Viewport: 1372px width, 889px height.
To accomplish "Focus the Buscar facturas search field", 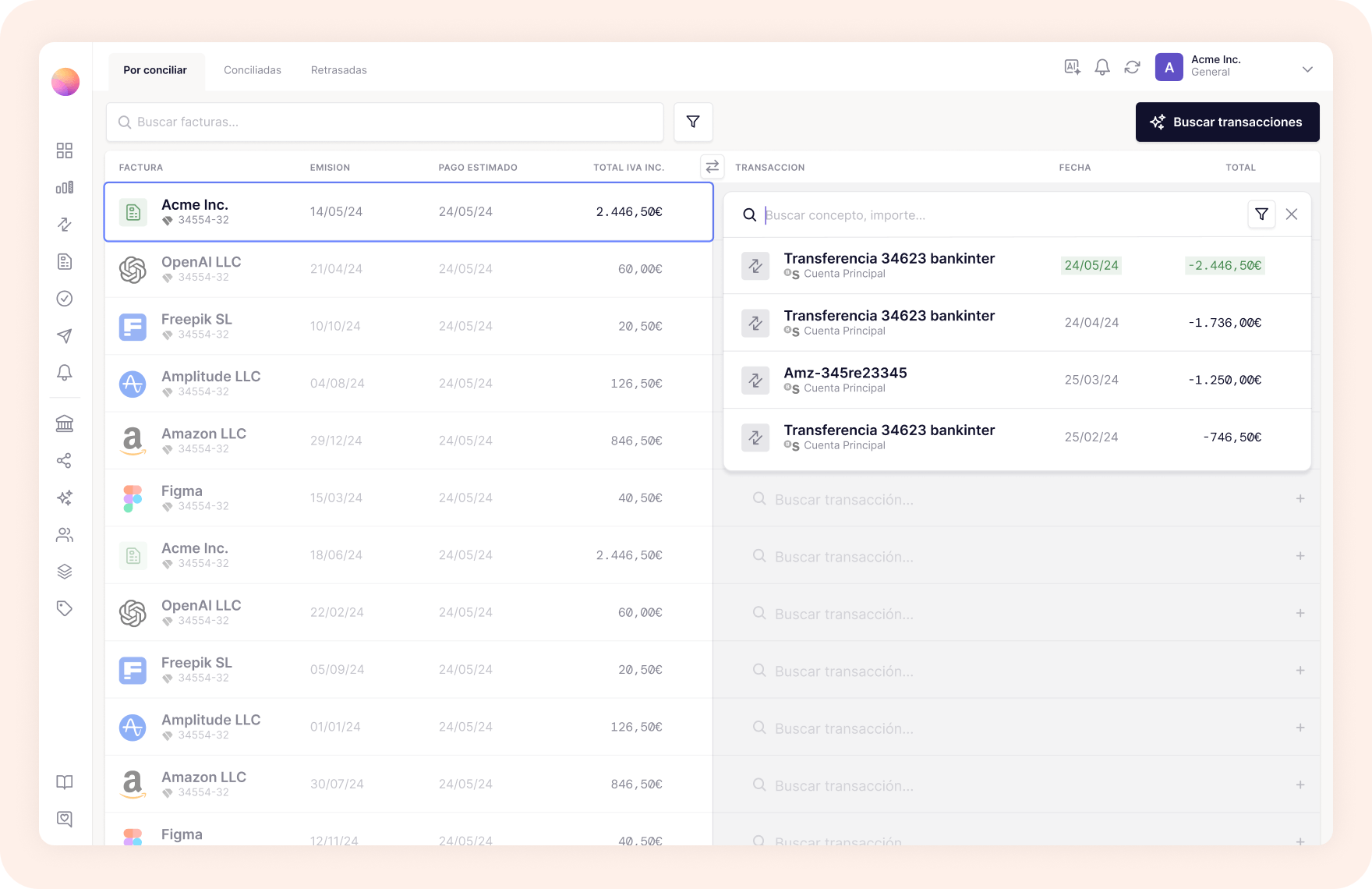I will [385, 122].
